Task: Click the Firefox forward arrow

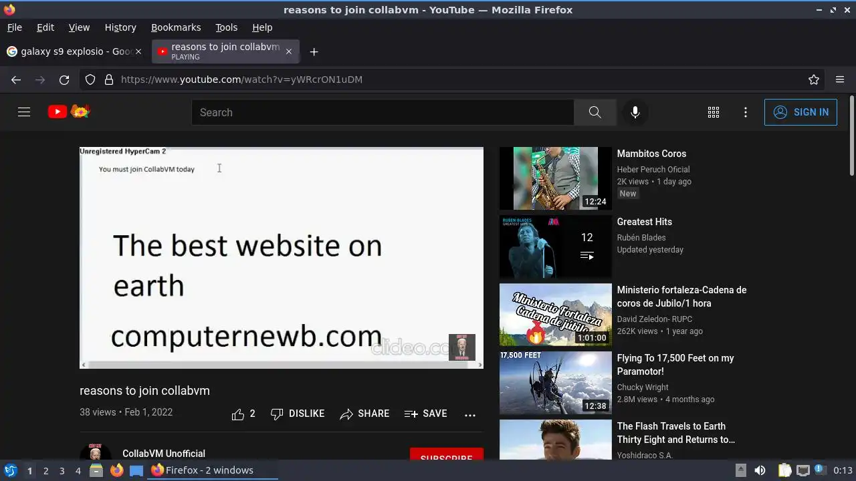Action: tap(40, 79)
